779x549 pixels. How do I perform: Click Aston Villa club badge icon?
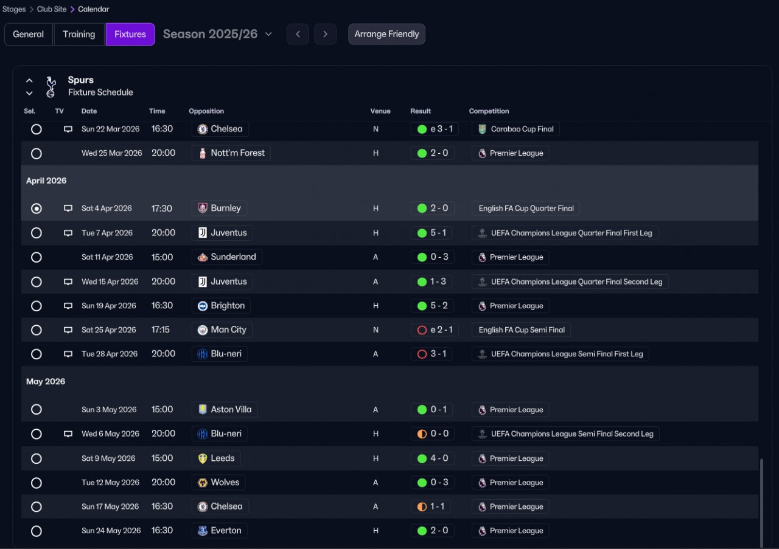click(203, 410)
